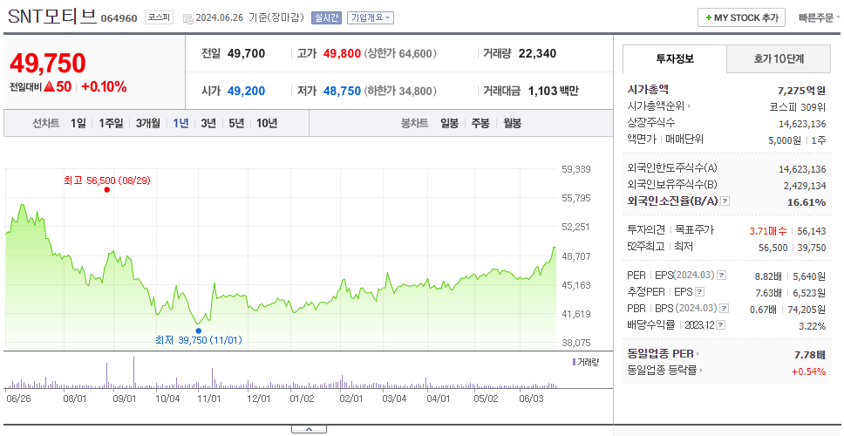
Task: Click the blue dot at 최저 39,750
Action: point(199,331)
